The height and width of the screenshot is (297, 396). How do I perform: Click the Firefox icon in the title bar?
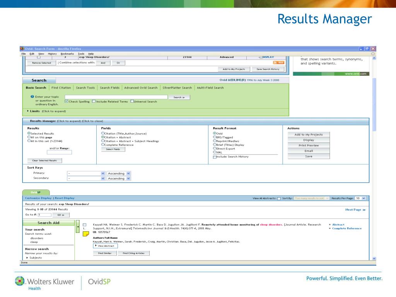22,48
